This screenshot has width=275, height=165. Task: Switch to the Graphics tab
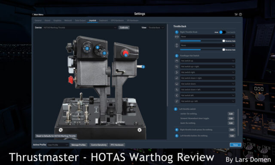pyautogui.click(x=57, y=21)
